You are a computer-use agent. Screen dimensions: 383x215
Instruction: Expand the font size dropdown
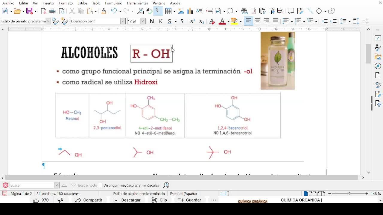[x=143, y=21]
